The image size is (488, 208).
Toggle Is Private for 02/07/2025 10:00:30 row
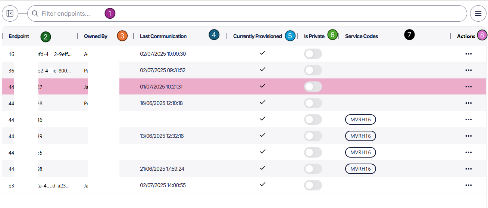pyautogui.click(x=313, y=54)
